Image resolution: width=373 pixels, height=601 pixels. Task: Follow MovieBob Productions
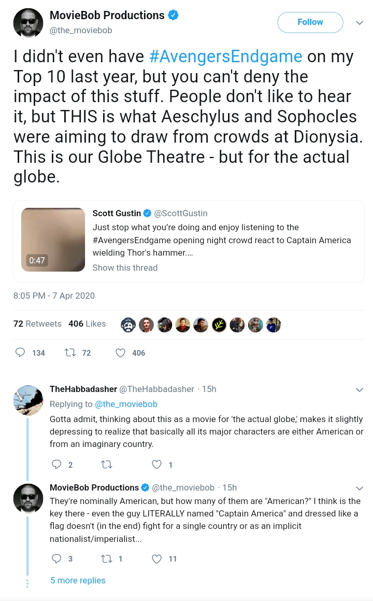(x=310, y=22)
